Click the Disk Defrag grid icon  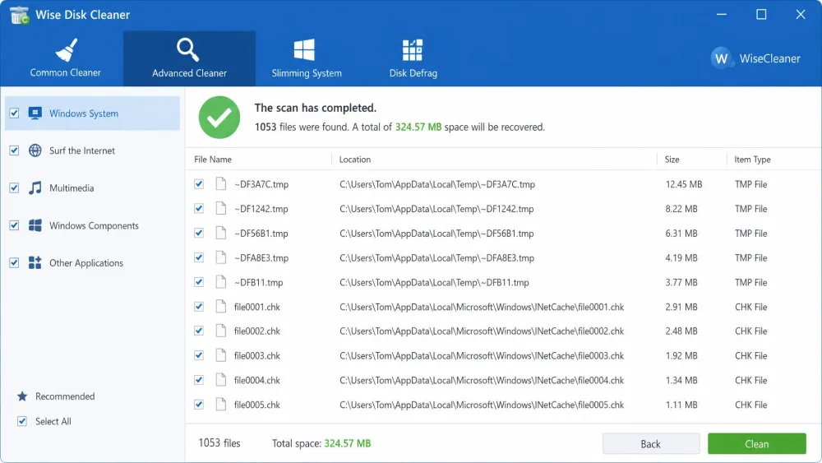pyautogui.click(x=413, y=50)
